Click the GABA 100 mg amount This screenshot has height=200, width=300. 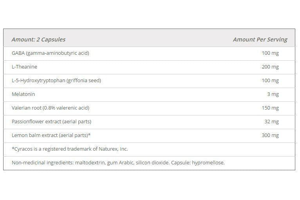270,53
